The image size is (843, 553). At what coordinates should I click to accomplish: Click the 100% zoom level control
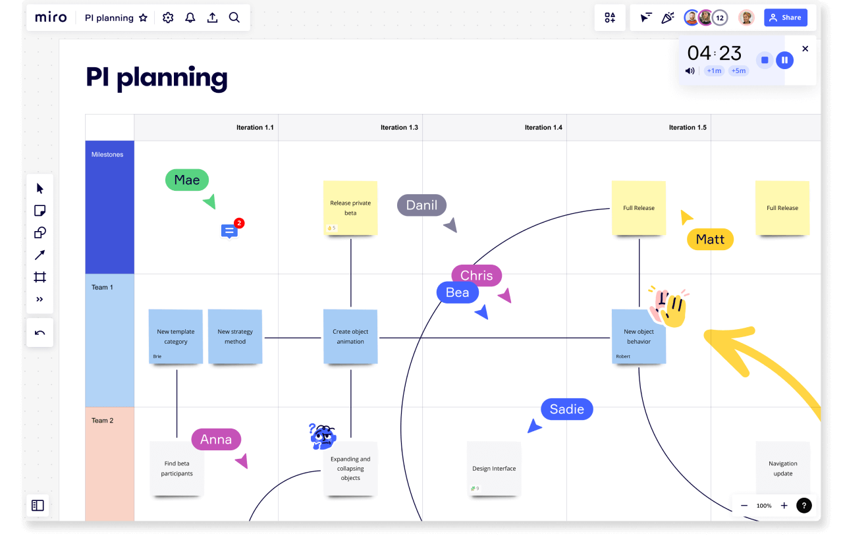click(x=764, y=506)
